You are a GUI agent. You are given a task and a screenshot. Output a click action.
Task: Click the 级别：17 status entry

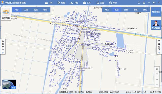coord(73,92)
